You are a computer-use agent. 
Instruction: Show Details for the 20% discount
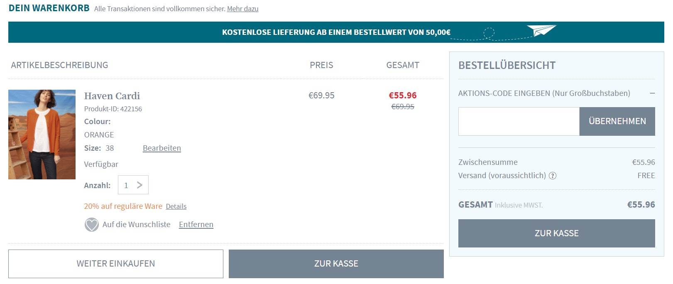176,206
